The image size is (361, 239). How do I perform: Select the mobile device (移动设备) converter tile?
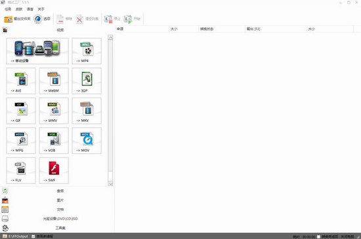37,51
